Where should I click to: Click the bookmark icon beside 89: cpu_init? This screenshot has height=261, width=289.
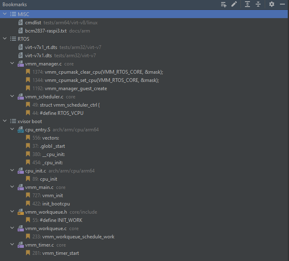tap(28, 179)
